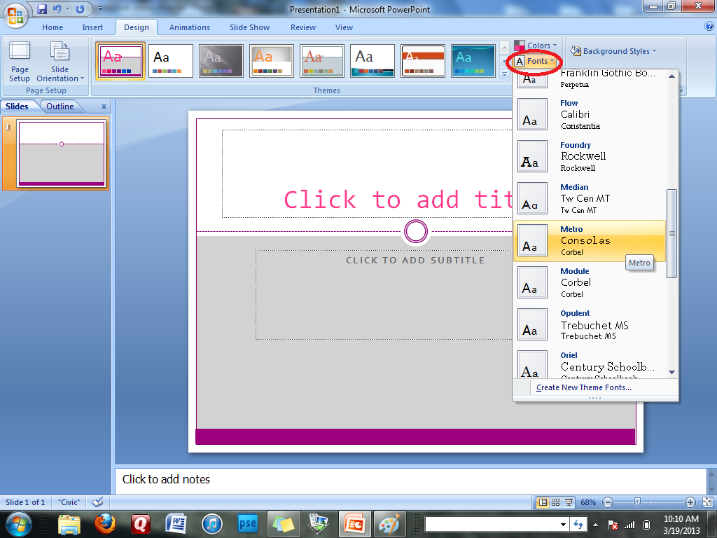
Task: Switch to the Outline pane tab
Action: [60, 106]
